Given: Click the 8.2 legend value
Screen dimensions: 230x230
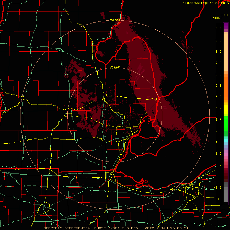Looking at the screenshot, I should [x=218, y=51].
